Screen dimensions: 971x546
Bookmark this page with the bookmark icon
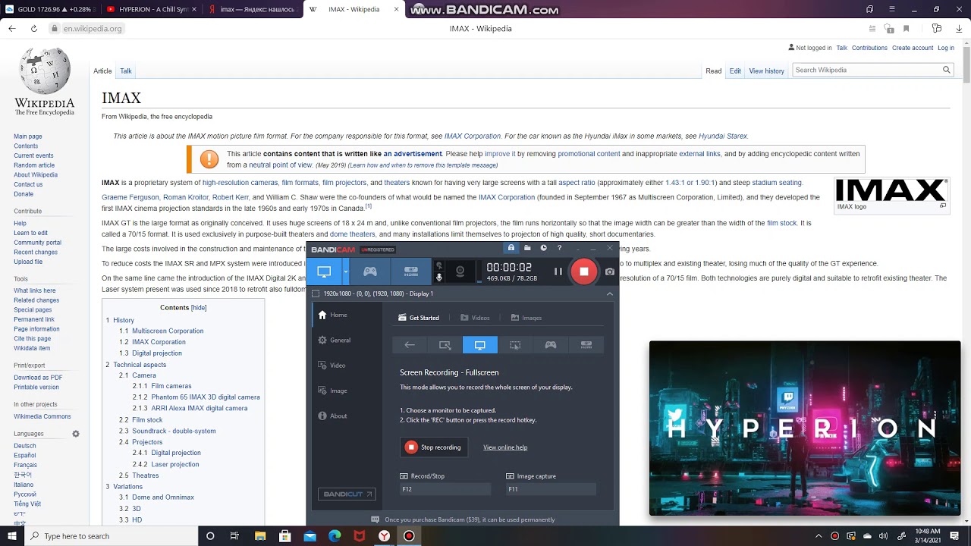pyautogui.click(x=907, y=28)
